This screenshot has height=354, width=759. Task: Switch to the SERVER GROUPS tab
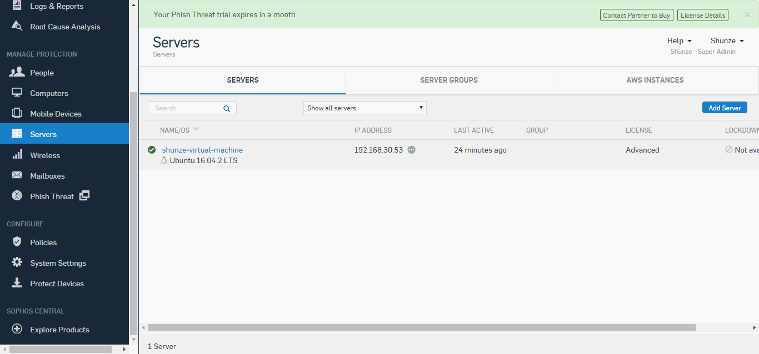[449, 80]
